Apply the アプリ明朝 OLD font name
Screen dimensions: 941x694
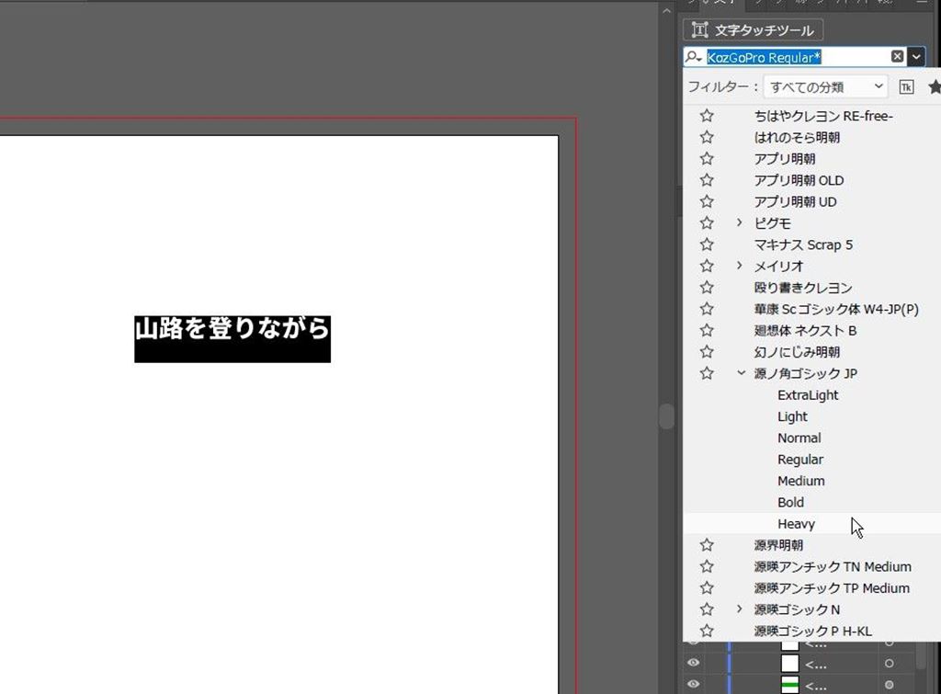pos(799,180)
